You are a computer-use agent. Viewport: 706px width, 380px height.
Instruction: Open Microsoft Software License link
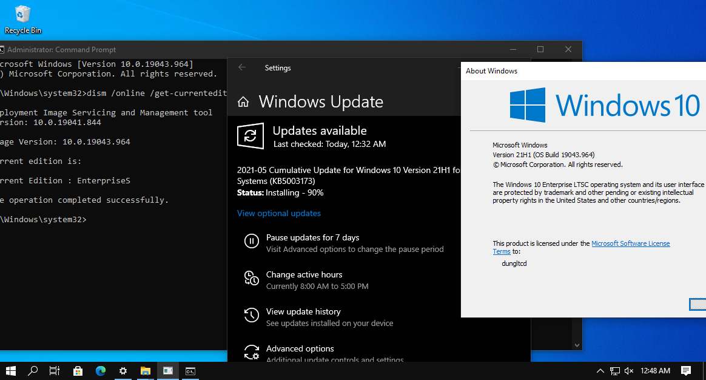pyautogui.click(x=630, y=243)
